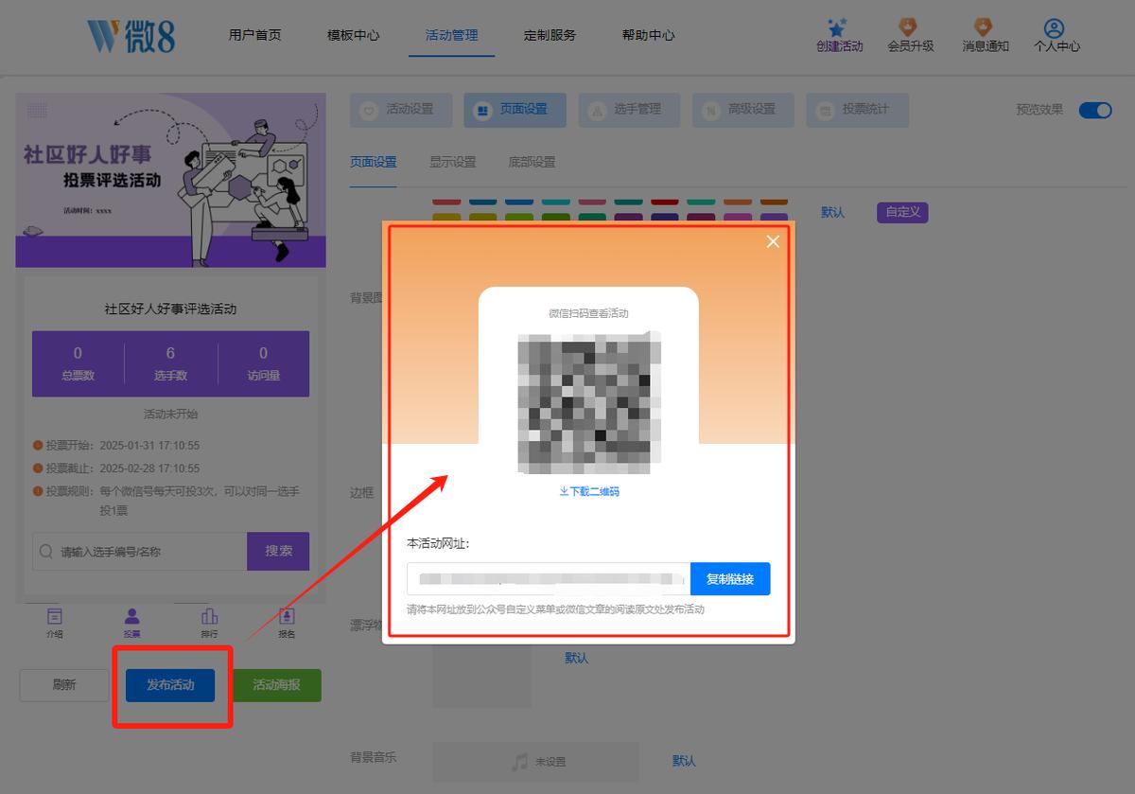Screen dimensions: 1135x794
Task: Click the 复制链接 button
Action: [730, 579]
